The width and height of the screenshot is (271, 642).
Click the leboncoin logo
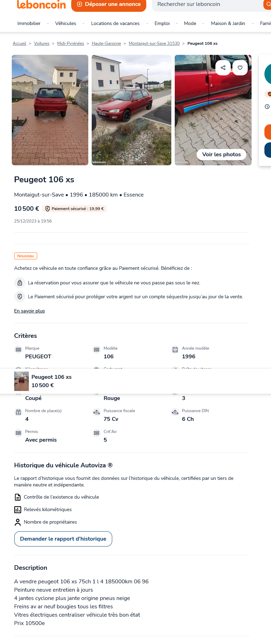(x=41, y=5)
